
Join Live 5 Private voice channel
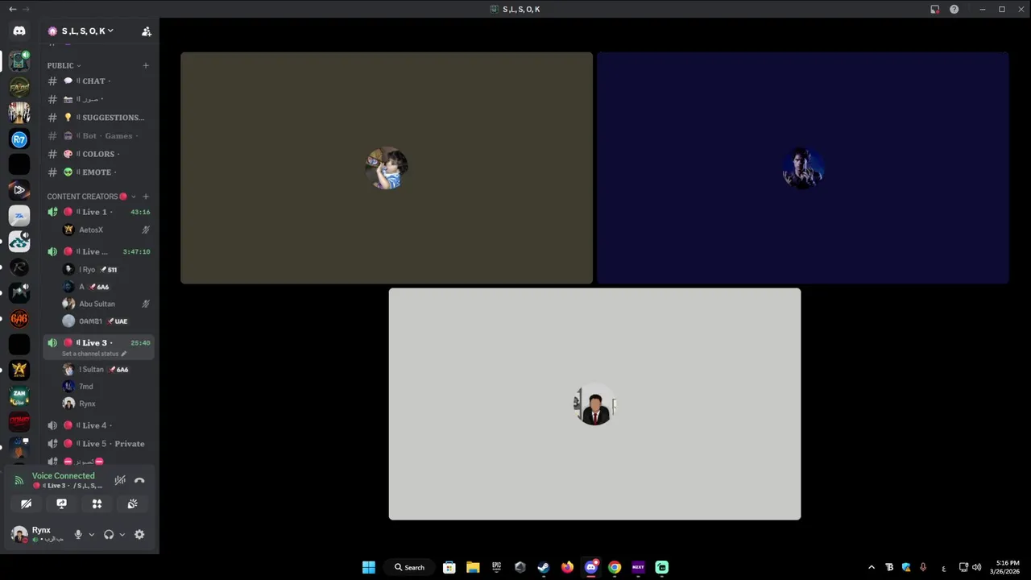pyautogui.click(x=99, y=444)
